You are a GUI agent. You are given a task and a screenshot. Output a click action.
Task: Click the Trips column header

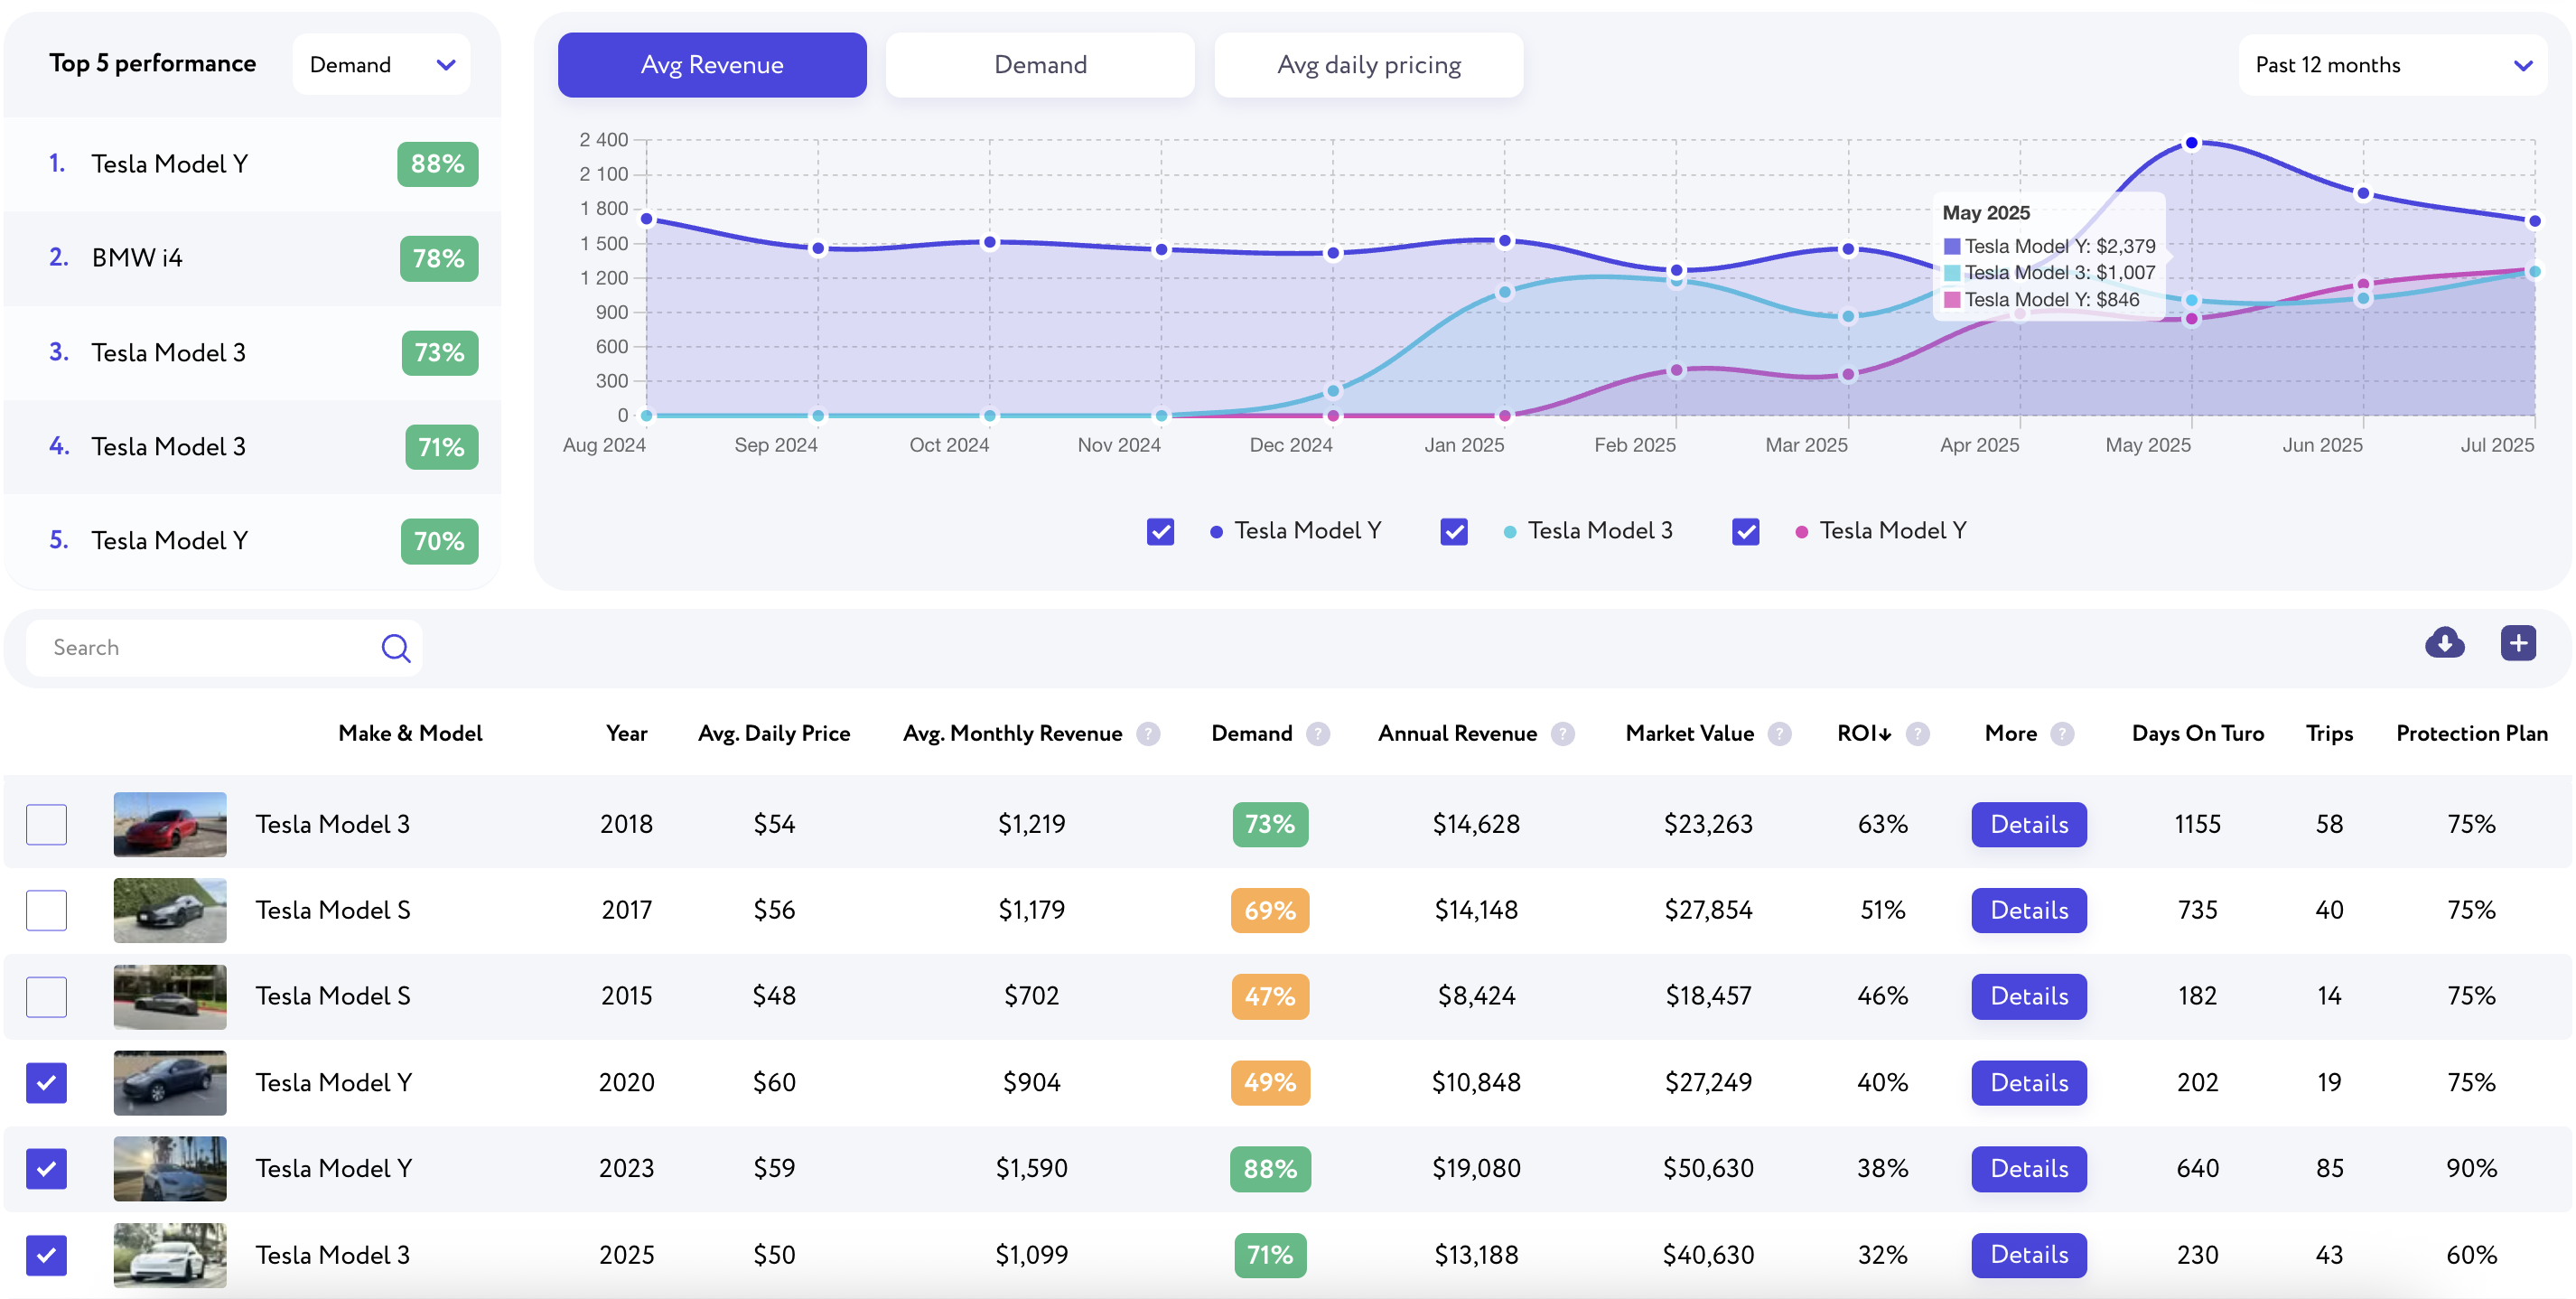[2329, 734]
